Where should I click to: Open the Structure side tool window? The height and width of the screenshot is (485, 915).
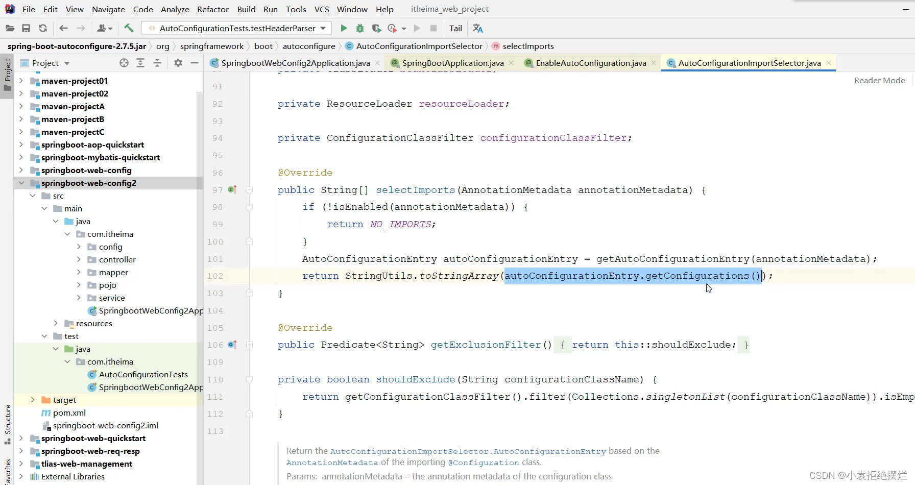click(7, 425)
